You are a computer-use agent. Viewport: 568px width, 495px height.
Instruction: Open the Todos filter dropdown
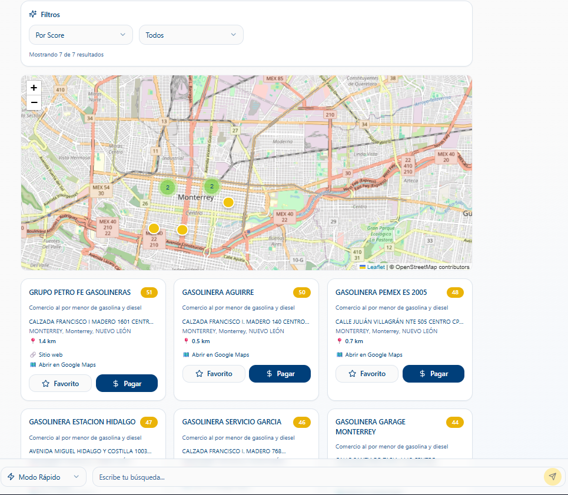[x=191, y=35]
